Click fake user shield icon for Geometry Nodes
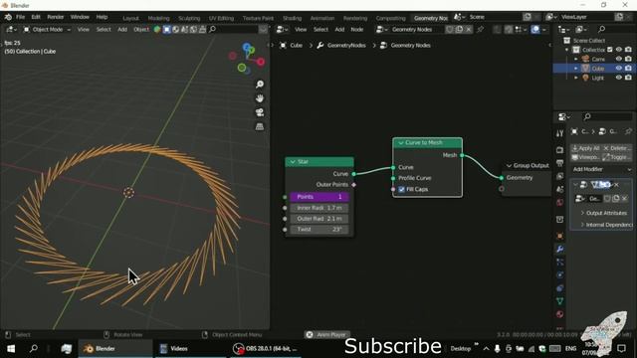This screenshot has height=358, width=637. click(450, 29)
